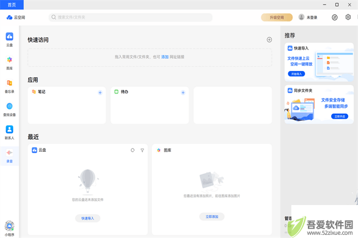Open the 备忘录 memo sidebar icon
The image size is (358, 238).
tap(9, 83)
